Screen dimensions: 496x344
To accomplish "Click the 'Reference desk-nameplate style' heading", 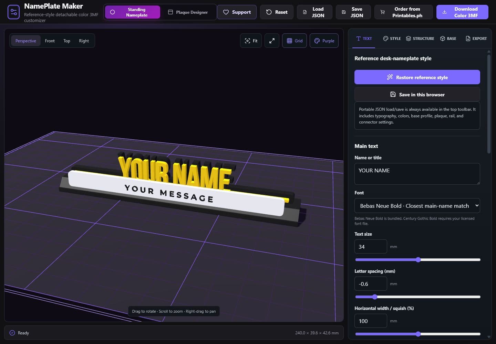I will click(x=393, y=58).
